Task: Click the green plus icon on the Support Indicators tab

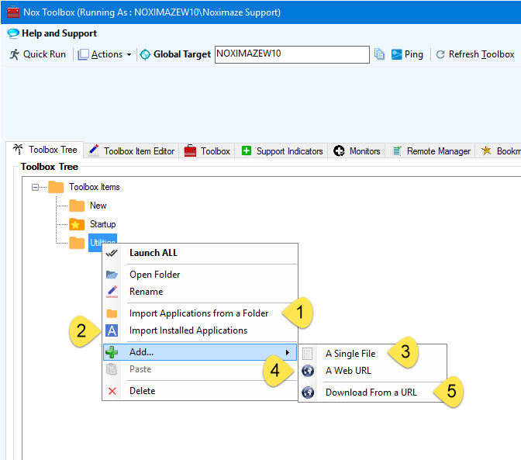Action: (247, 150)
